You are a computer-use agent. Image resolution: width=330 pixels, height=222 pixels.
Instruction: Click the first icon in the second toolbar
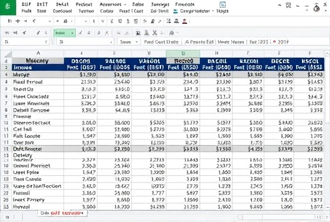coord(7,33)
